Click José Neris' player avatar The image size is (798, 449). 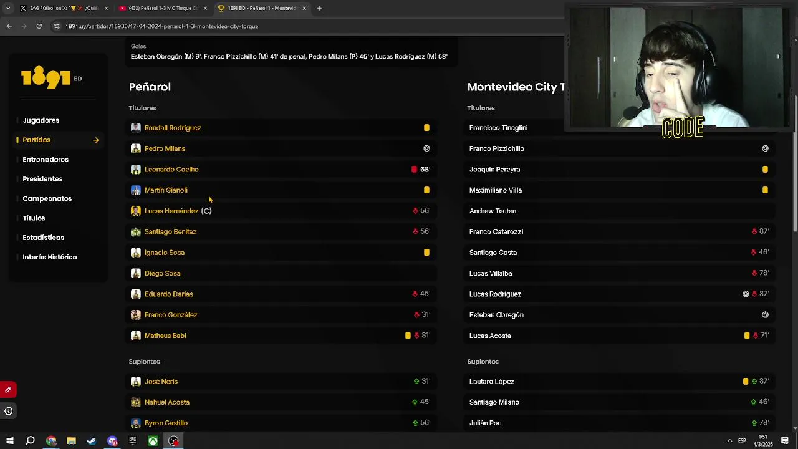(135, 381)
